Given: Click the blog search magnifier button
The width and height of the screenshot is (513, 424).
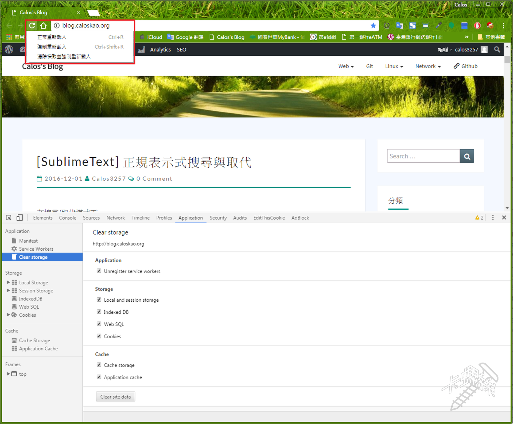Looking at the screenshot, I should [467, 156].
